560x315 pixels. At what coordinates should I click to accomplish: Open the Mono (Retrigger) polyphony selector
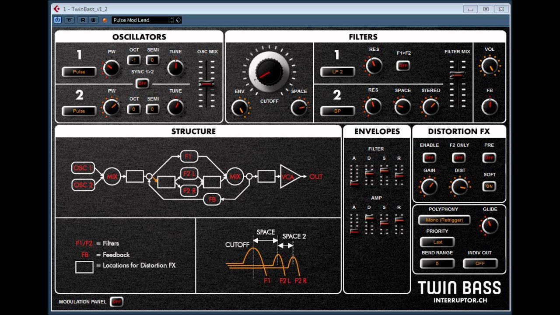pos(444,220)
